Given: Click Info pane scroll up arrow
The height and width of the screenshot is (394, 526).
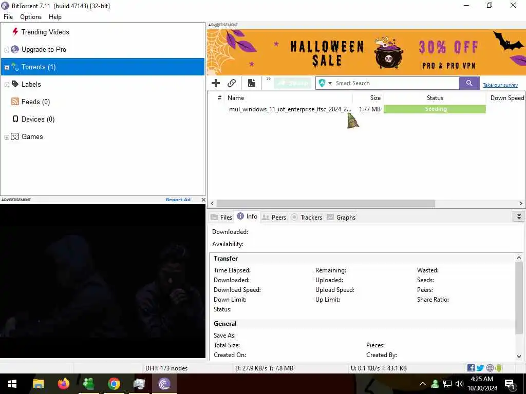Looking at the screenshot, I should tap(519, 258).
